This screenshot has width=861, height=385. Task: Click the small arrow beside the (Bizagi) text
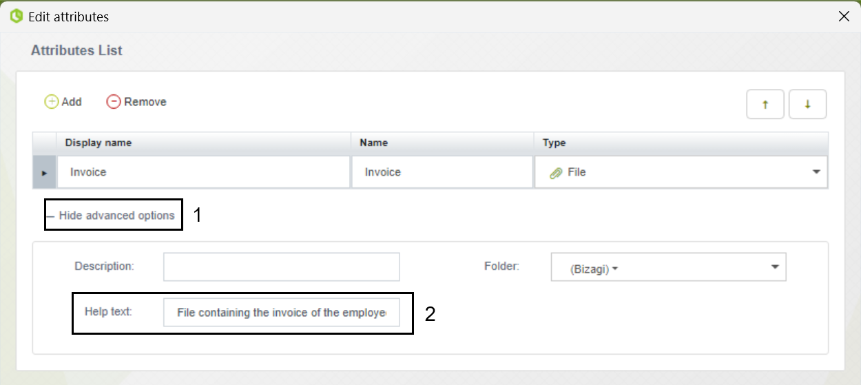pyautogui.click(x=615, y=270)
